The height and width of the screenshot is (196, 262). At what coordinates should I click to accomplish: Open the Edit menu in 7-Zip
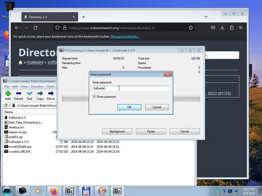click(15, 87)
